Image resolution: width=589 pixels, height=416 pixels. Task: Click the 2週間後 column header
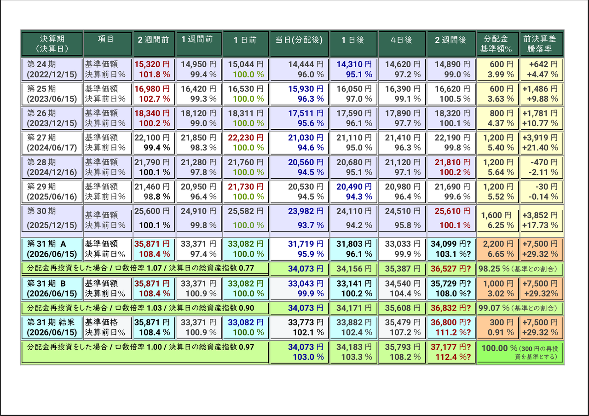coord(451,44)
